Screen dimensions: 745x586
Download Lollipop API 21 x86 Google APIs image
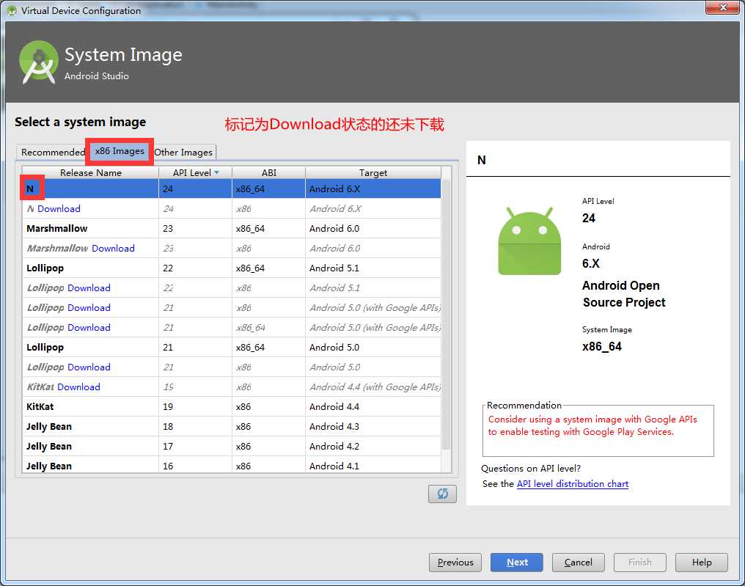tap(89, 307)
